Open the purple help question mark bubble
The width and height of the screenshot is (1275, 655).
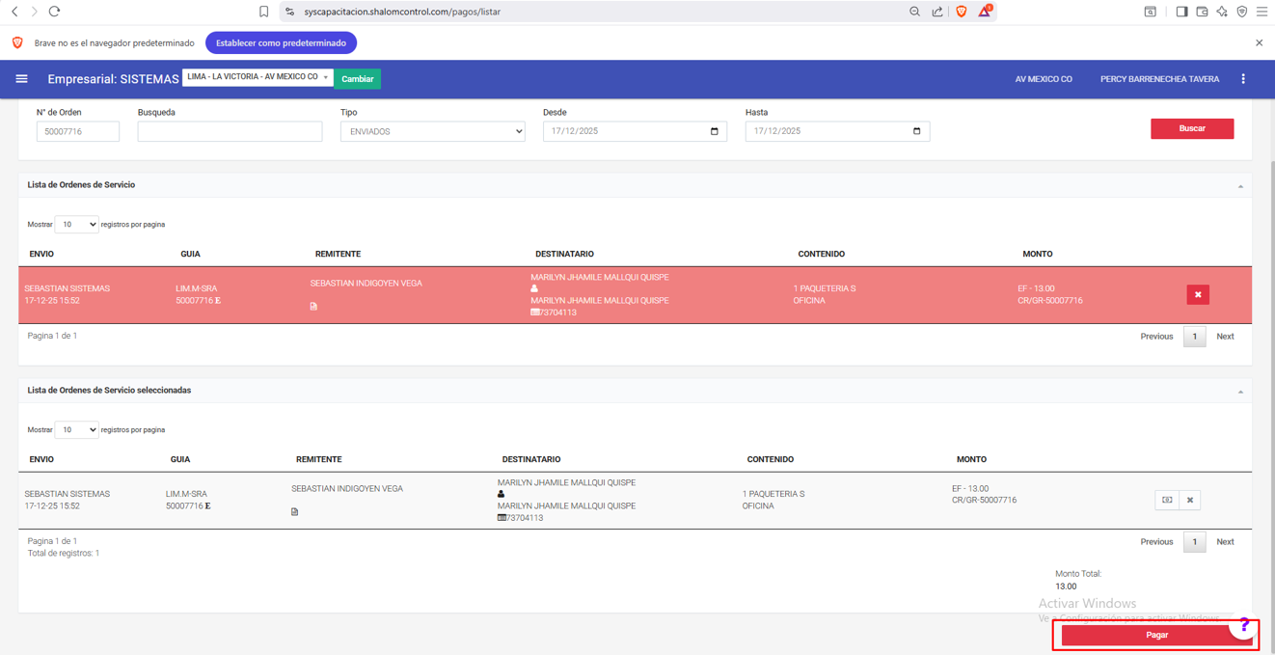point(1243,625)
